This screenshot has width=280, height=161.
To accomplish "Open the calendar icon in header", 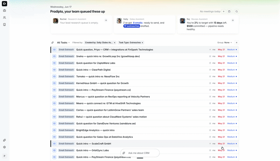I will click(x=229, y=12).
